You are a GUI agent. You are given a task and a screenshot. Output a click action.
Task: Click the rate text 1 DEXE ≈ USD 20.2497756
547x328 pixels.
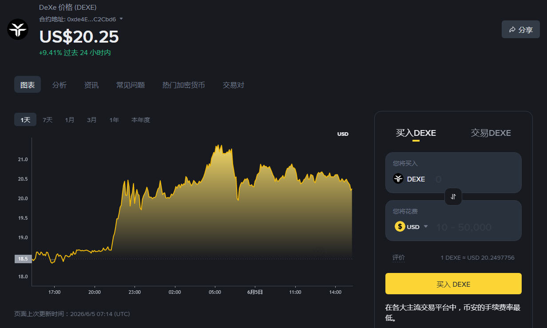coord(477,257)
